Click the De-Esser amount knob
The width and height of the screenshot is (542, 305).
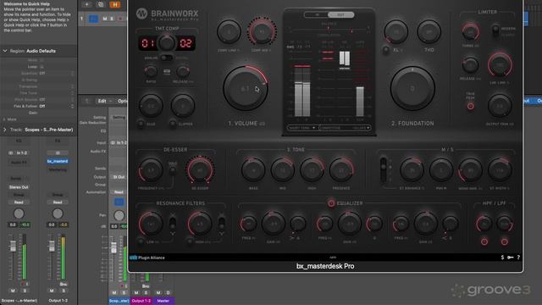(200, 170)
